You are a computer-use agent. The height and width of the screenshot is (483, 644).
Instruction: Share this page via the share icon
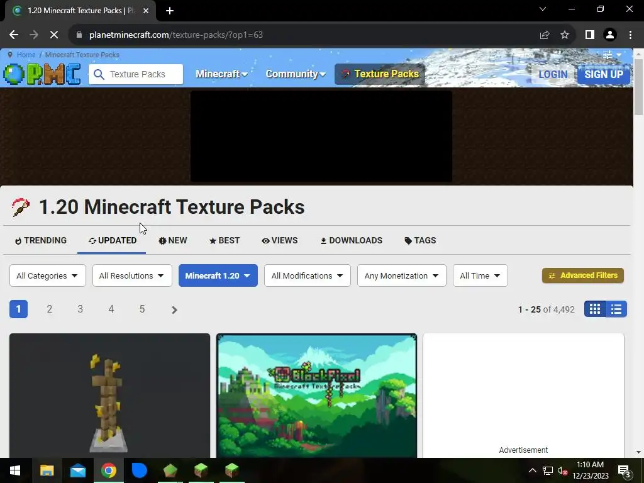click(545, 35)
